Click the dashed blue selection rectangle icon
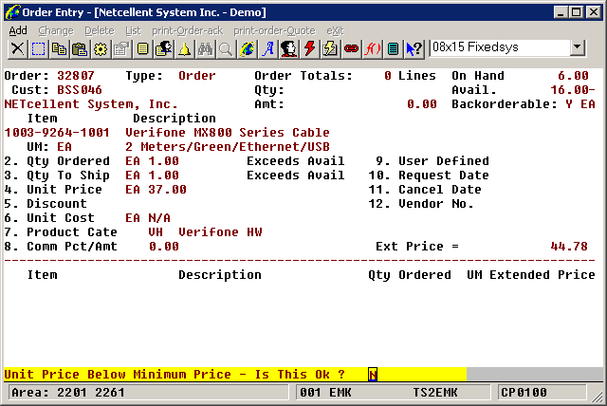607x406 pixels. click(x=38, y=49)
